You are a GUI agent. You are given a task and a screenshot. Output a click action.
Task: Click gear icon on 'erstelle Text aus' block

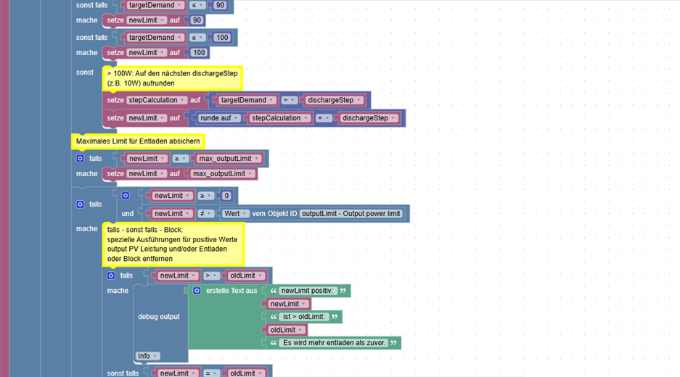[197, 291]
